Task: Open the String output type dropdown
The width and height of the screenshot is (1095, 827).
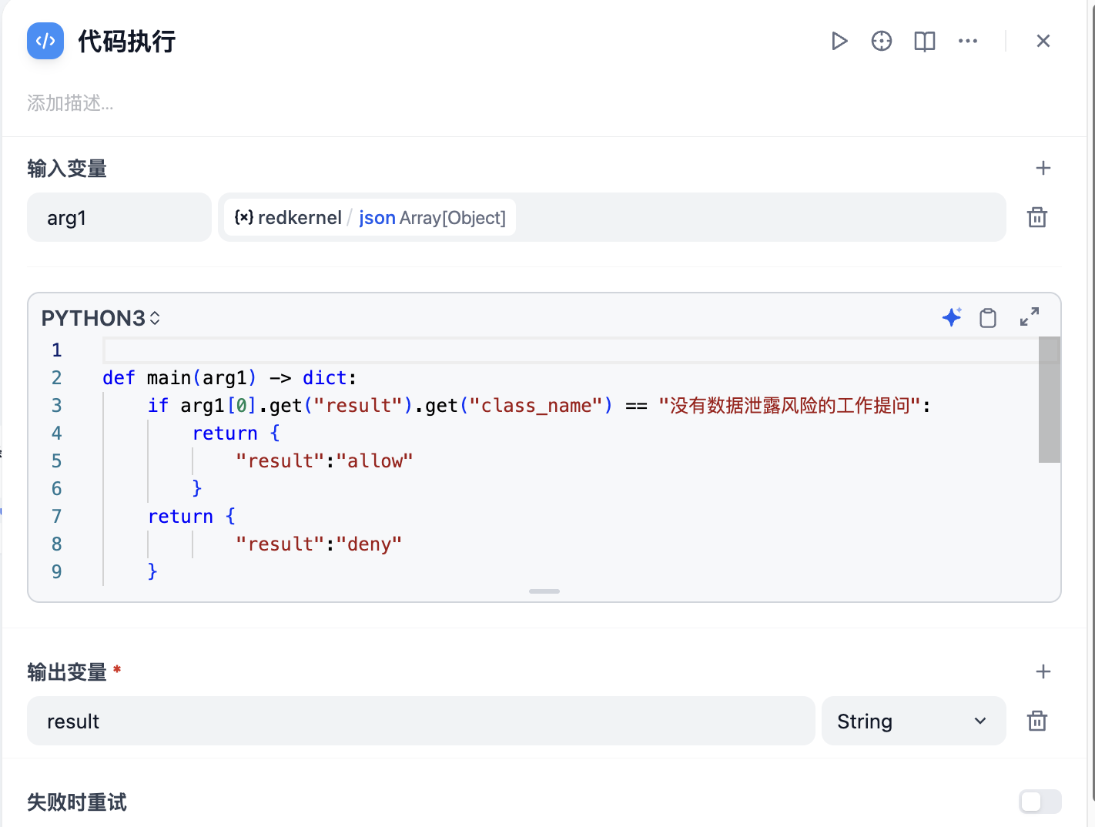Action: [913, 721]
